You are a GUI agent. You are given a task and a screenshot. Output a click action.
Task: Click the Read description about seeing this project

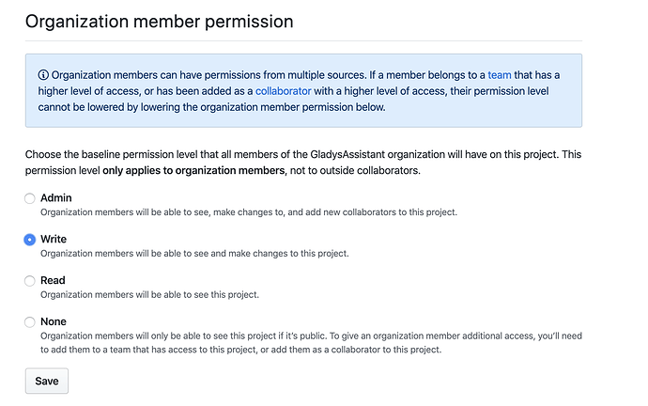click(149, 295)
